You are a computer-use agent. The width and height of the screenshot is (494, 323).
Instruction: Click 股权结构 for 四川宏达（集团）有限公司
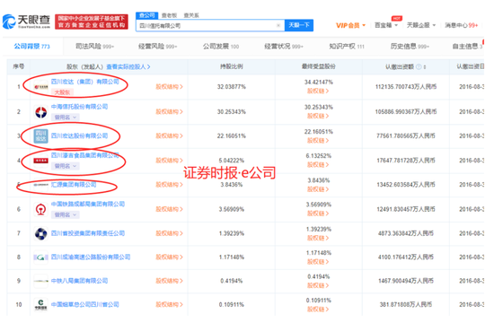point(169,86)
